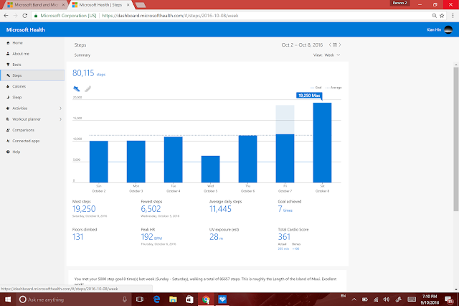Click the Saturday October 8 bar
This screenshot has width=459, height=306.
point(322,143)
